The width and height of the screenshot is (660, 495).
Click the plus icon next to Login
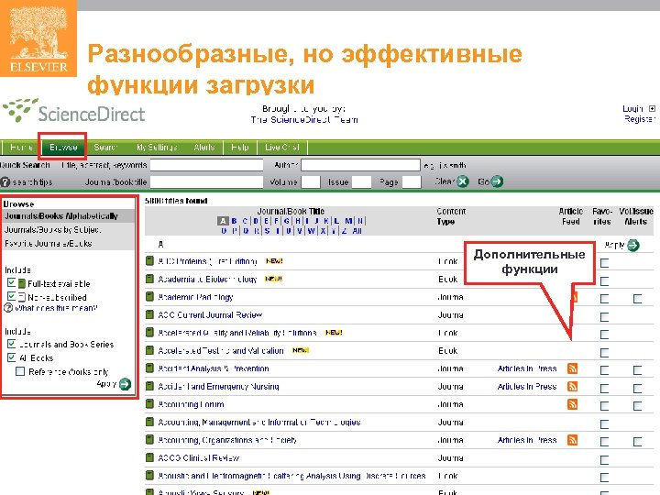[652, 108]
